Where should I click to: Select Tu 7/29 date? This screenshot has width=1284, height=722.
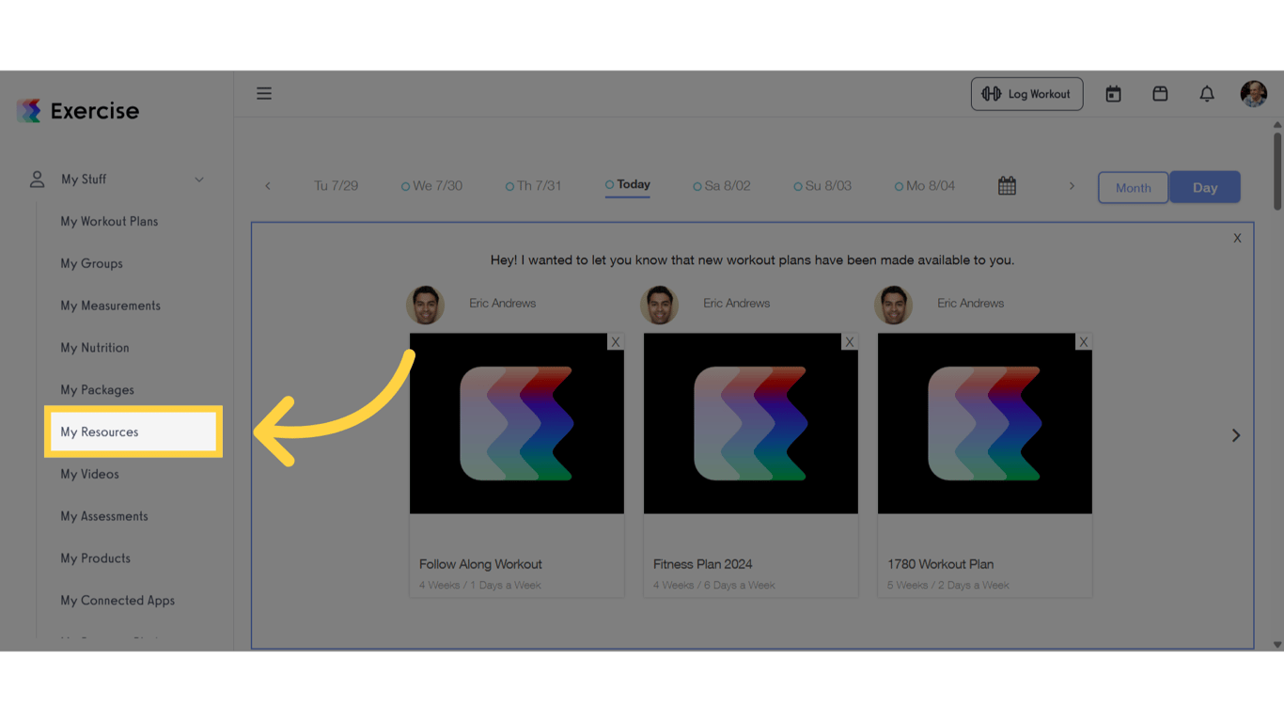336,186
